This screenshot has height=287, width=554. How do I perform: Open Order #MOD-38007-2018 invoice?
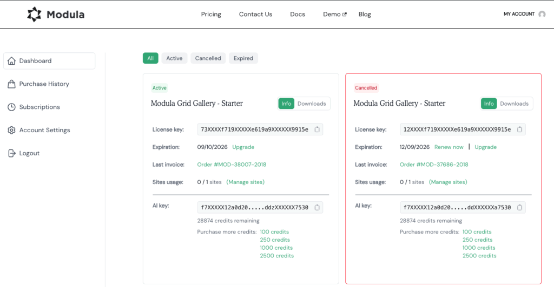click(232, 165)
